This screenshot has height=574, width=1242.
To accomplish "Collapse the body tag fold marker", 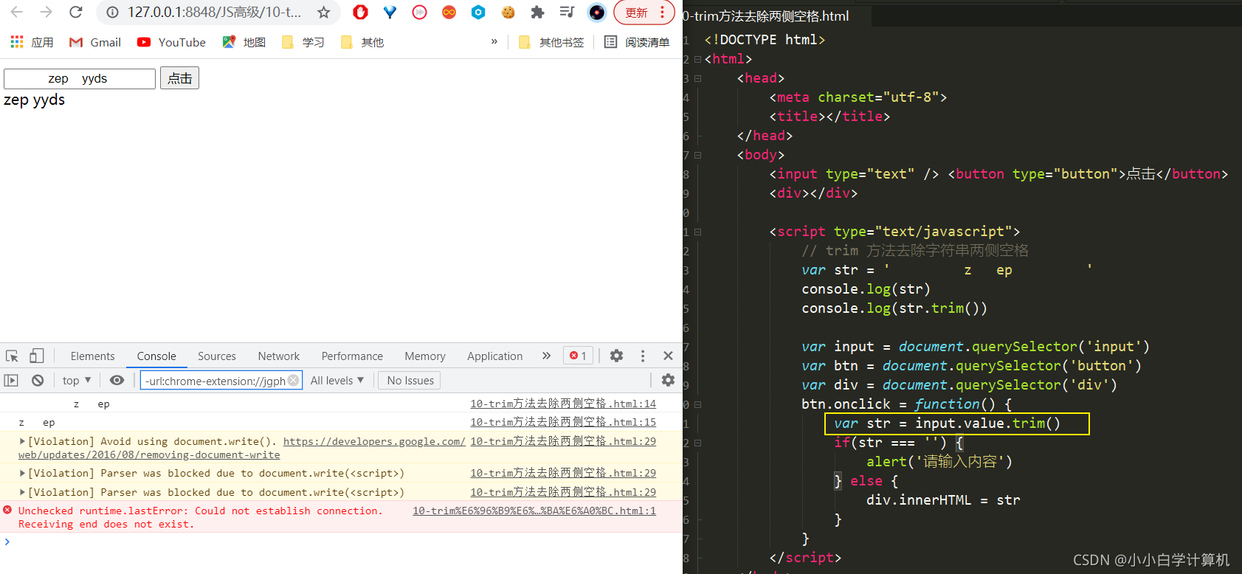I will click(x=697, y=155).
